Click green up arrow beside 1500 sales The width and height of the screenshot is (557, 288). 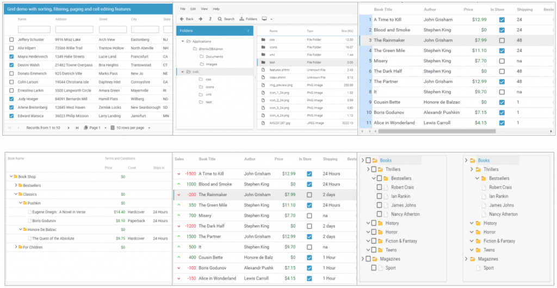point(178,236)
